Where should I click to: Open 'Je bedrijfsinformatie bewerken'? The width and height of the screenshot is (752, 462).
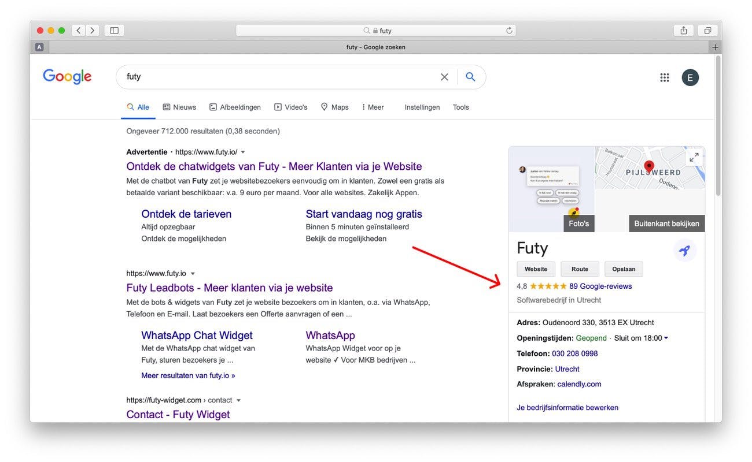[x=567, y=408]
